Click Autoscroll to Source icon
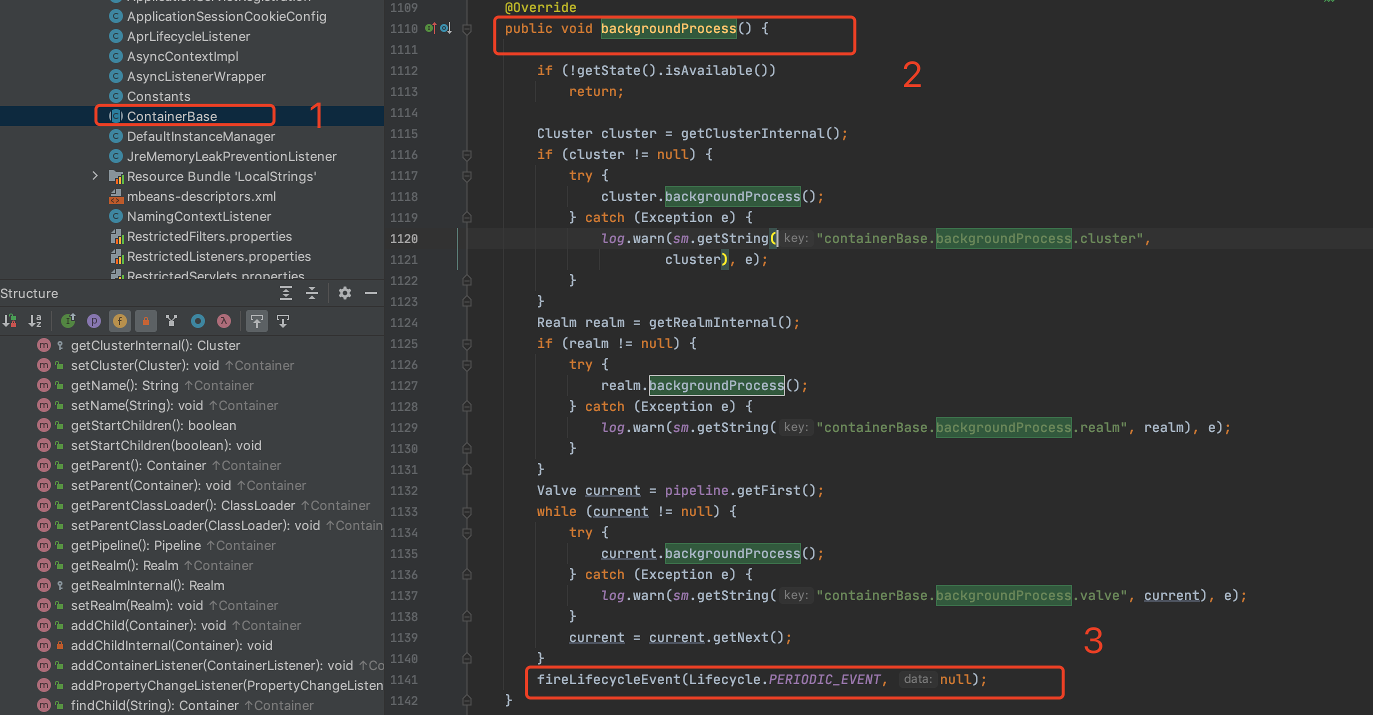This screenshot has height=715, width=1373. [257, 321]
